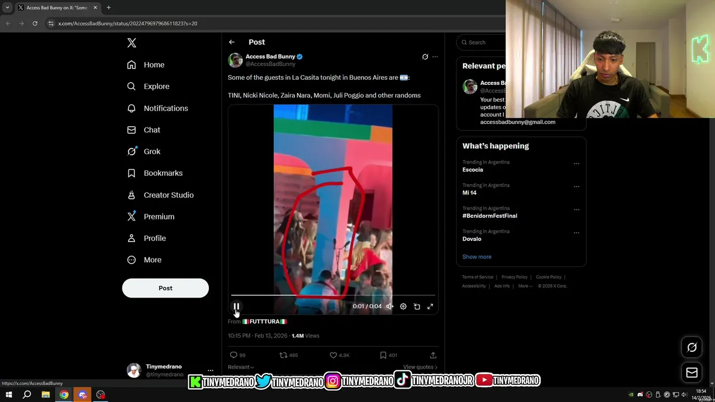Open Privacy Policy link
Viewport: 715px width, 402px height.
514,277
